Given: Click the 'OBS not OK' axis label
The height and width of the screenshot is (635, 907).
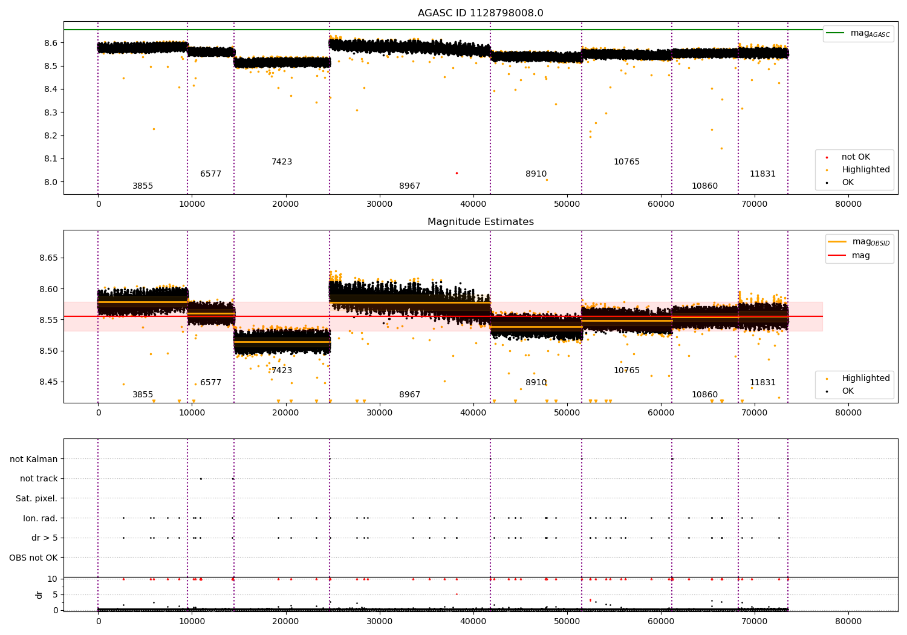Looking at the screenshot, I should 34,558.
